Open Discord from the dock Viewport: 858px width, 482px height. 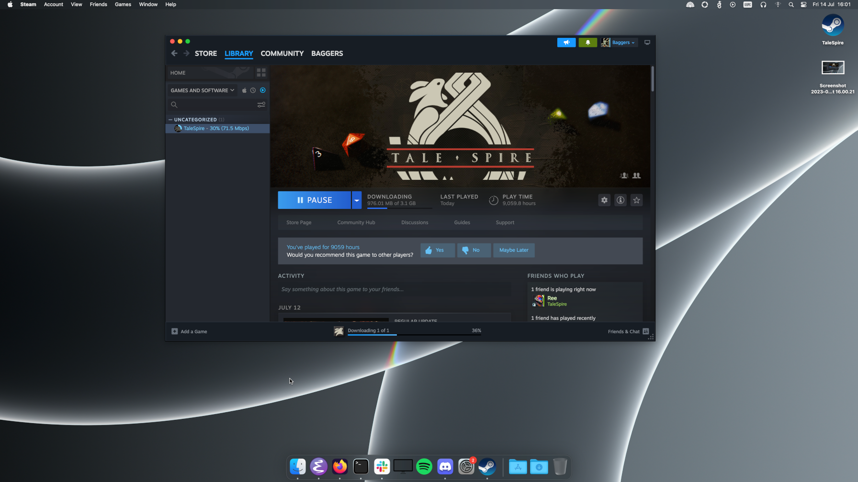point(445,466)
